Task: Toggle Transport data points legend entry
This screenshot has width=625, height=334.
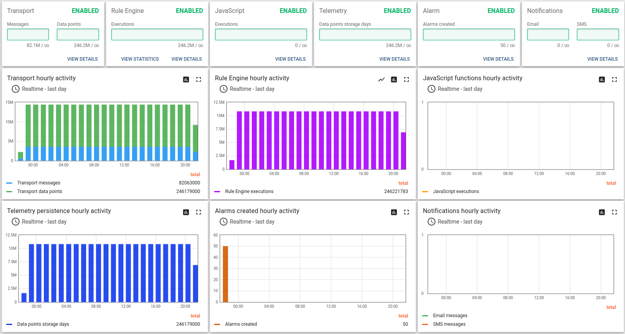Action: click(40, 191)
